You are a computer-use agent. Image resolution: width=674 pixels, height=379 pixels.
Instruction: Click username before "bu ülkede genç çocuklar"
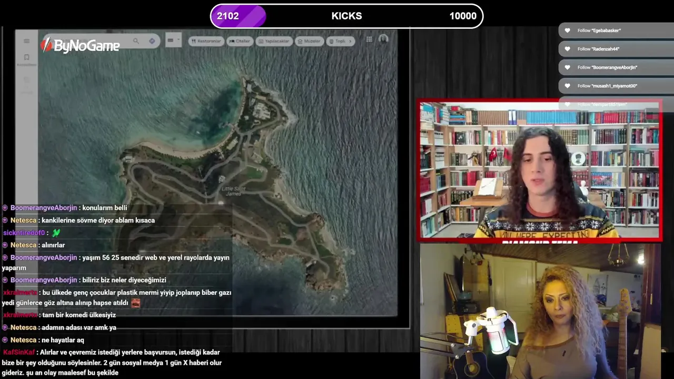(x=20, y=292)
